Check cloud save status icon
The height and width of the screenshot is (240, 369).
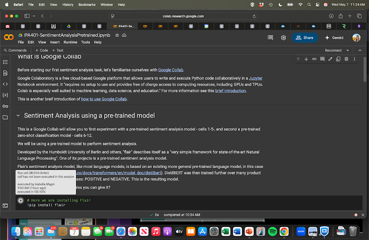coord(124,36)
